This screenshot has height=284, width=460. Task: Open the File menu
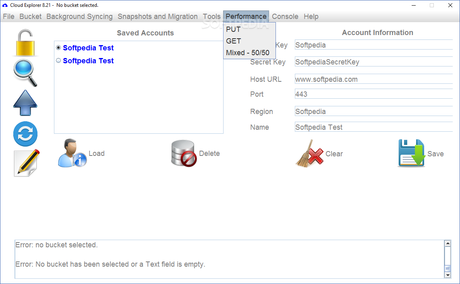8,17
